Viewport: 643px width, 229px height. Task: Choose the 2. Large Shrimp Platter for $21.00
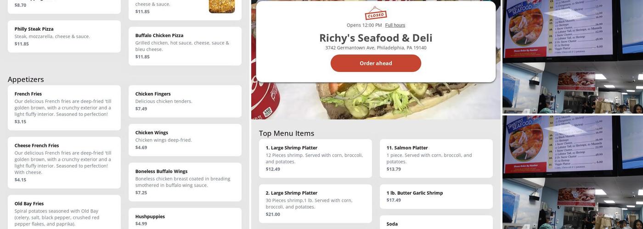(316, 204)
